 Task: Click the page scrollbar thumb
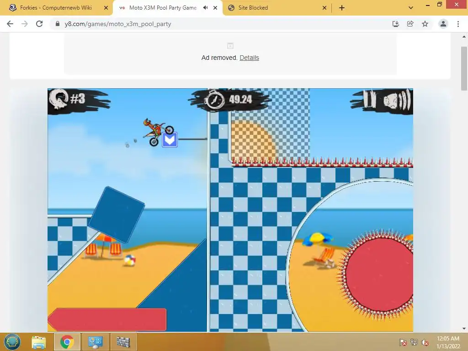click(464, 68)
